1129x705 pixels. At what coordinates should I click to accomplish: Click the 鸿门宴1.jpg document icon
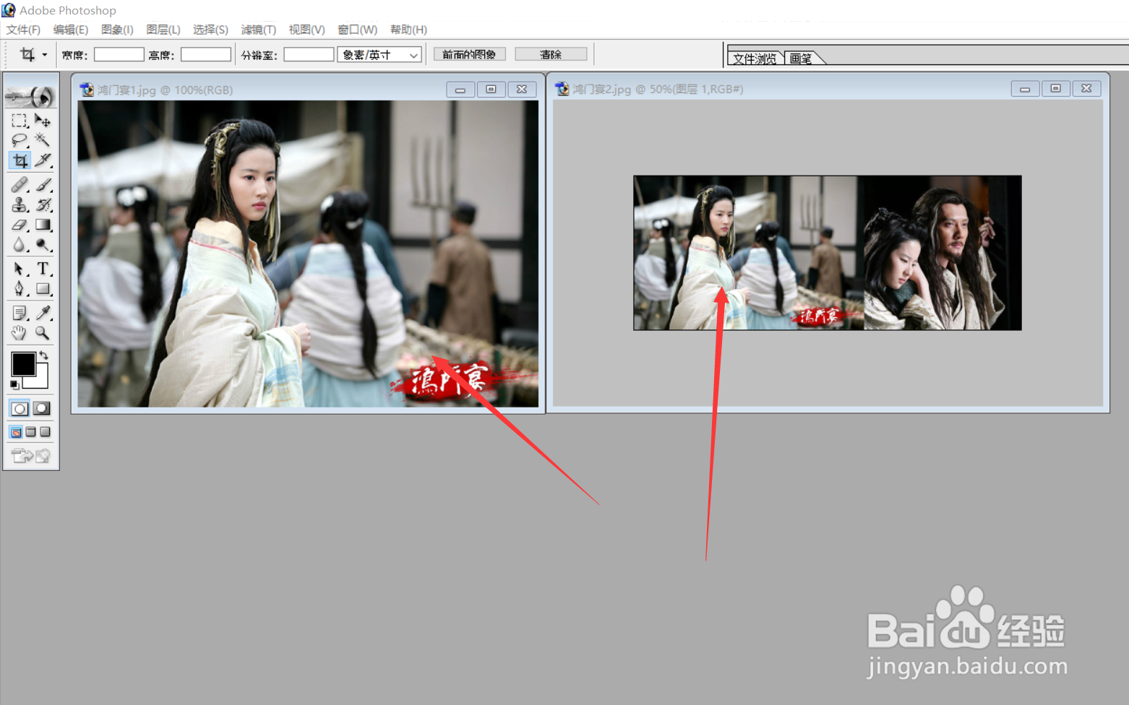pyautogui.click(x=87, y=90)
